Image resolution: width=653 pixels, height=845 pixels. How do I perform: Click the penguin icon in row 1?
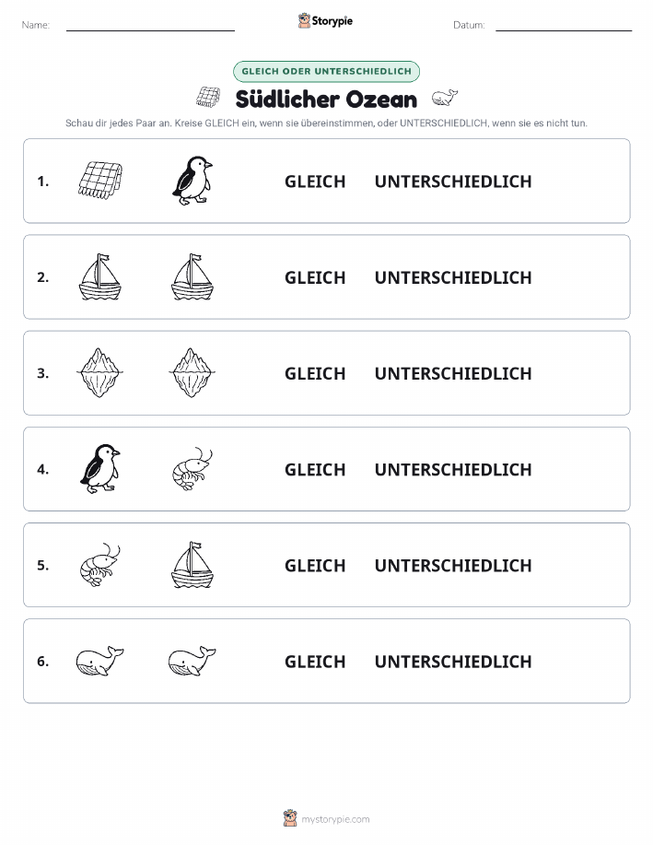coord(192,181)
